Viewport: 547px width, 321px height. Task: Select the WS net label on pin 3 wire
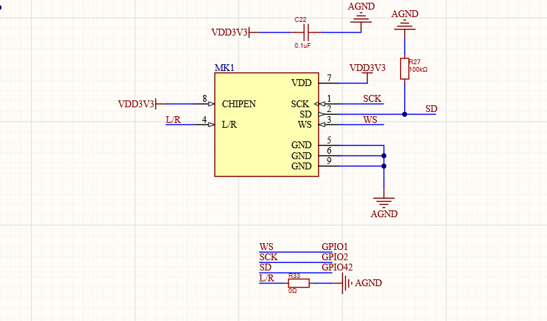(x=370, y=120)
